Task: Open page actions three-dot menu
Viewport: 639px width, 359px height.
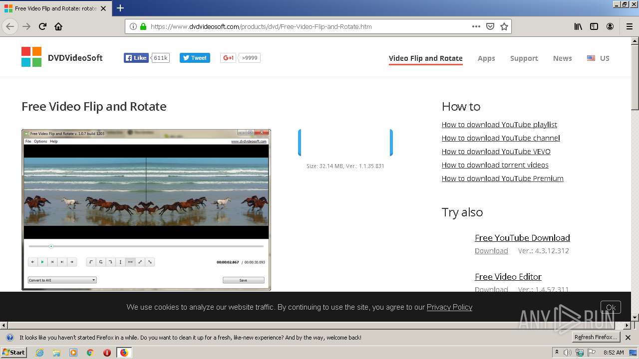Action: coord(476,26)
